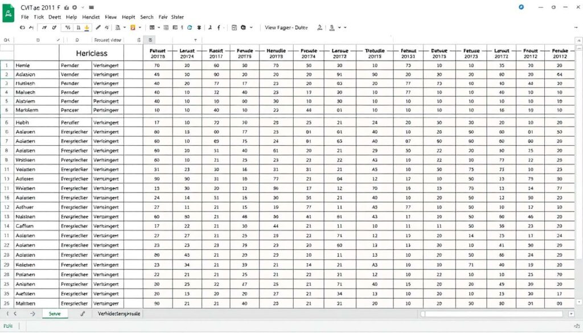
Task: Open the File menu
Action: tap(25, 17)
